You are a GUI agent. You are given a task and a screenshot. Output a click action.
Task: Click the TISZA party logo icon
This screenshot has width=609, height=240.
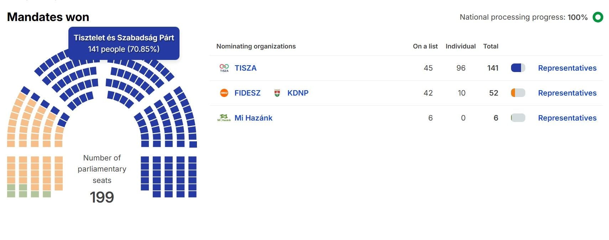coord(224,68)
